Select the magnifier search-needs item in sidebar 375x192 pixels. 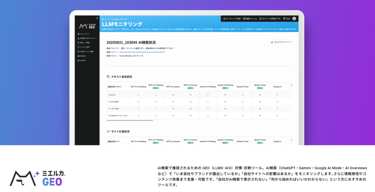point(84,43)
